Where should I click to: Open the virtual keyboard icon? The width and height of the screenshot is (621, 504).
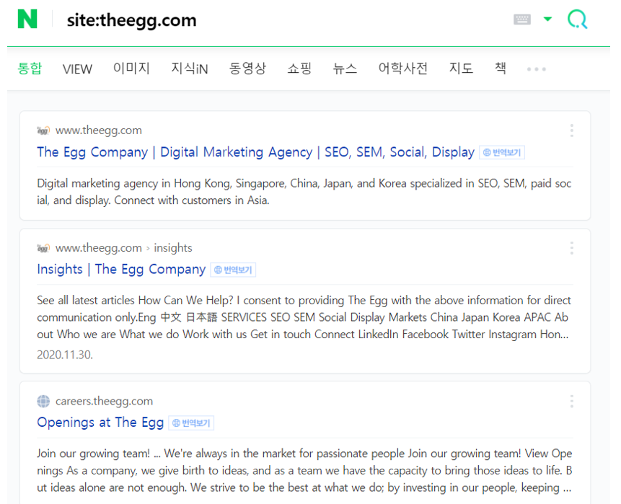point(521,19)
